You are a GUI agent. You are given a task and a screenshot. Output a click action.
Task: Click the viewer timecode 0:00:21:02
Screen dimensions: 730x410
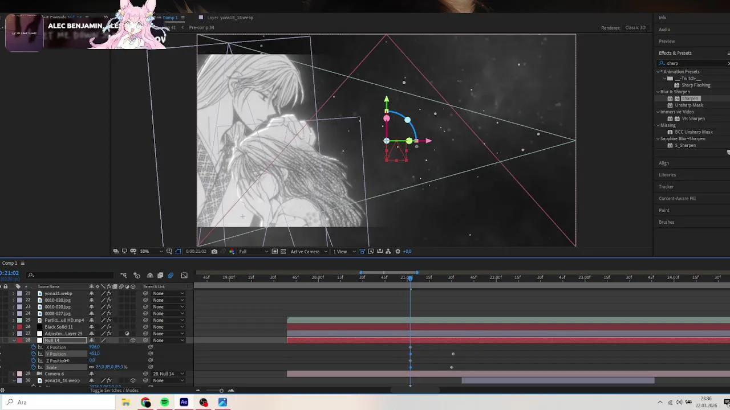[196, 251]
